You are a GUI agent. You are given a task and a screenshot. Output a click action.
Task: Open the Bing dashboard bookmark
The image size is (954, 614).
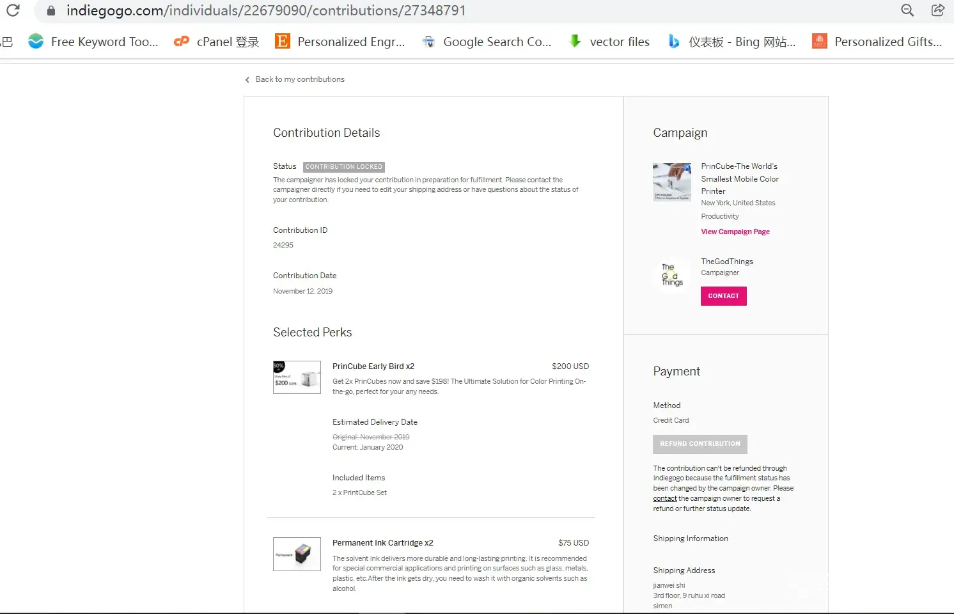[732, 42]
